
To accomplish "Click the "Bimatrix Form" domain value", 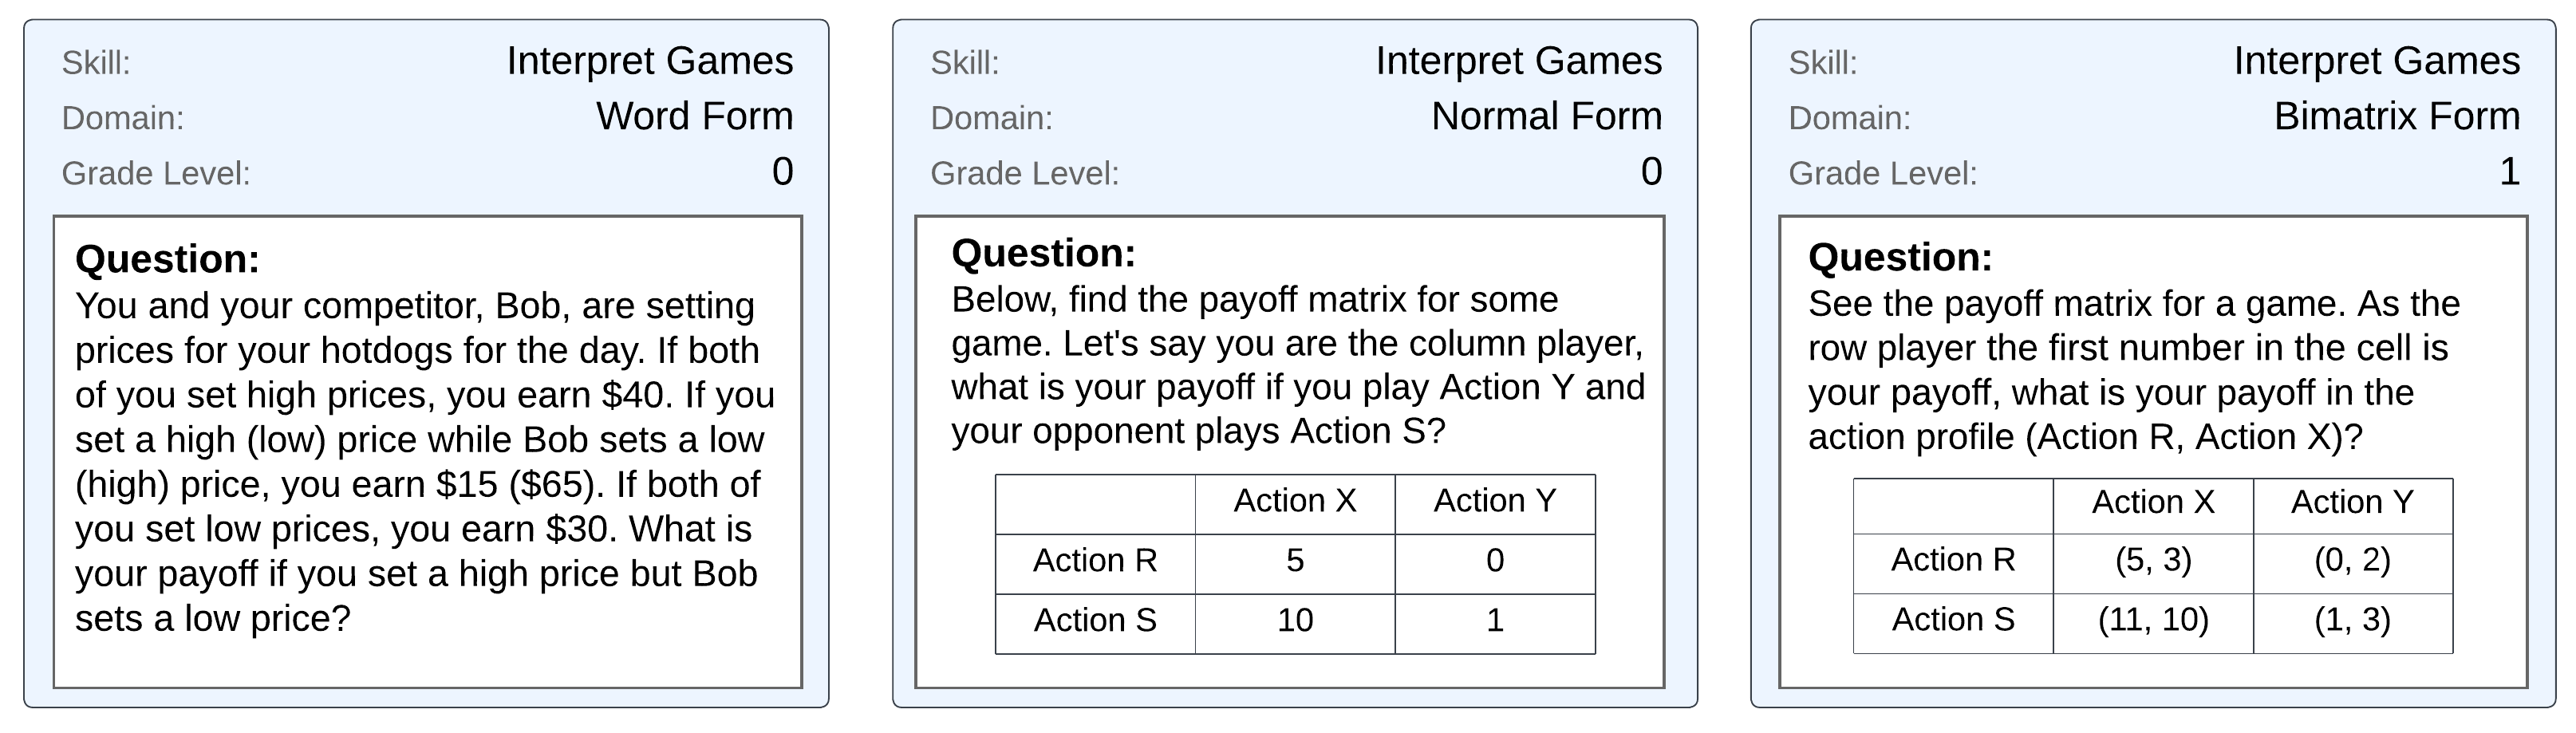I will click(x=2396, y=117).
